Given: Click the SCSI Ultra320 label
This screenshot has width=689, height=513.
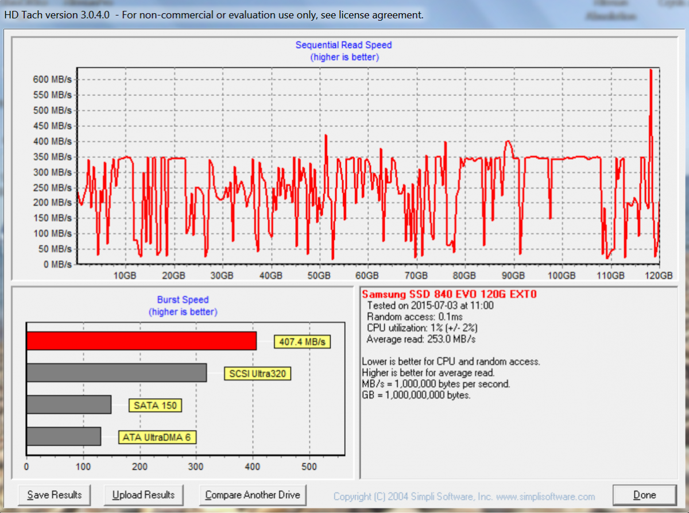Looking at the screenshot, I should (x=257, y=374).
